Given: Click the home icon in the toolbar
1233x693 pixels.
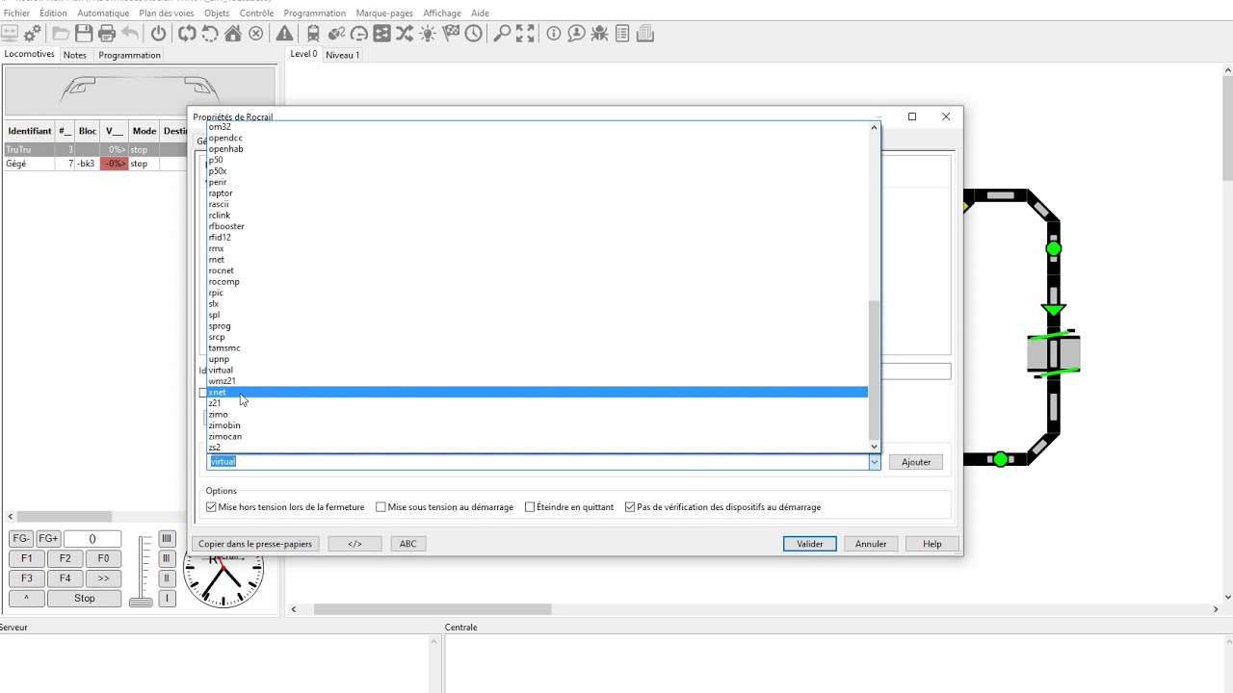Looking at the screenshot, I should point(233,34).
